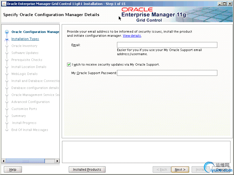Click Database configuration details step
234x175 pixels.
point(35,88)
